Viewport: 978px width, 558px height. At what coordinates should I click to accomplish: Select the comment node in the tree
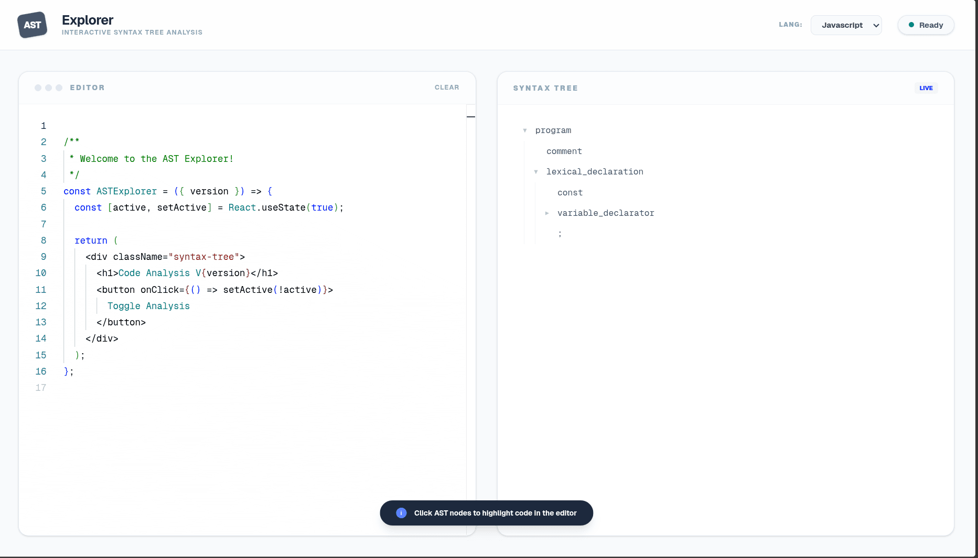[x=564, y=151]
